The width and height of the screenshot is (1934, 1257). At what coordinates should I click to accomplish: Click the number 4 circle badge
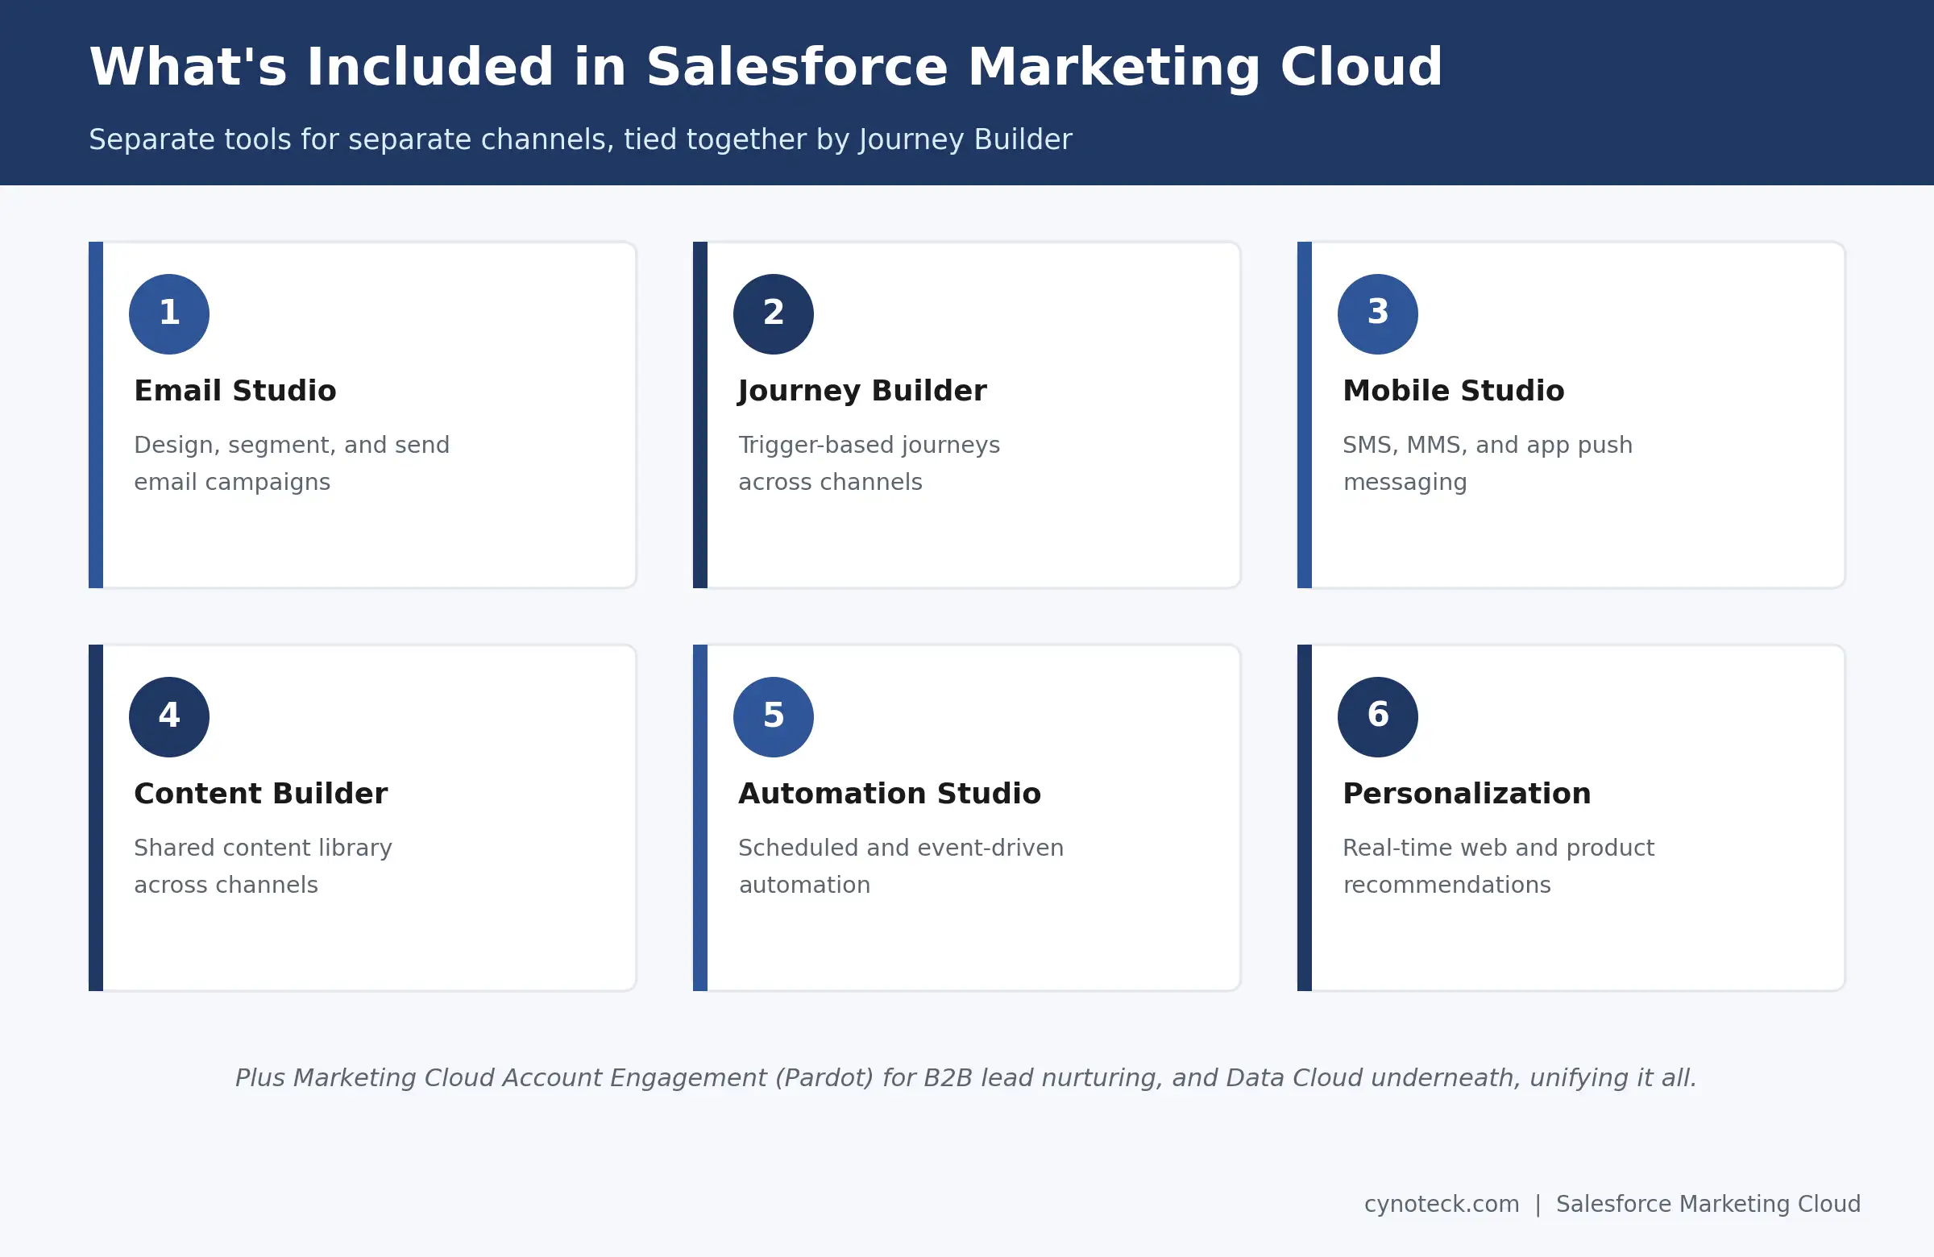(169, 716)
